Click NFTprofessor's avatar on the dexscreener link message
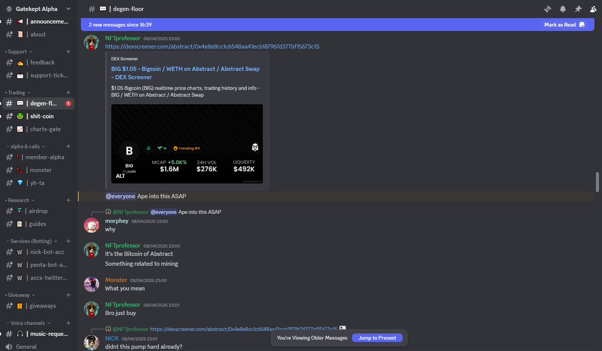Screen dimensions: 602x351 91,43
